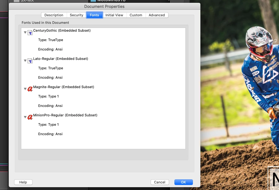This screenshot has height=190, width=279.
Task: Click 'Encoding: Ansi' under CenturyGothic
Action: (50, 49)
